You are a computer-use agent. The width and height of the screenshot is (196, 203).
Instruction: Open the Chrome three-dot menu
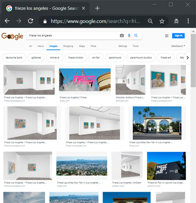pyautogui.click(x=188, y=21)
